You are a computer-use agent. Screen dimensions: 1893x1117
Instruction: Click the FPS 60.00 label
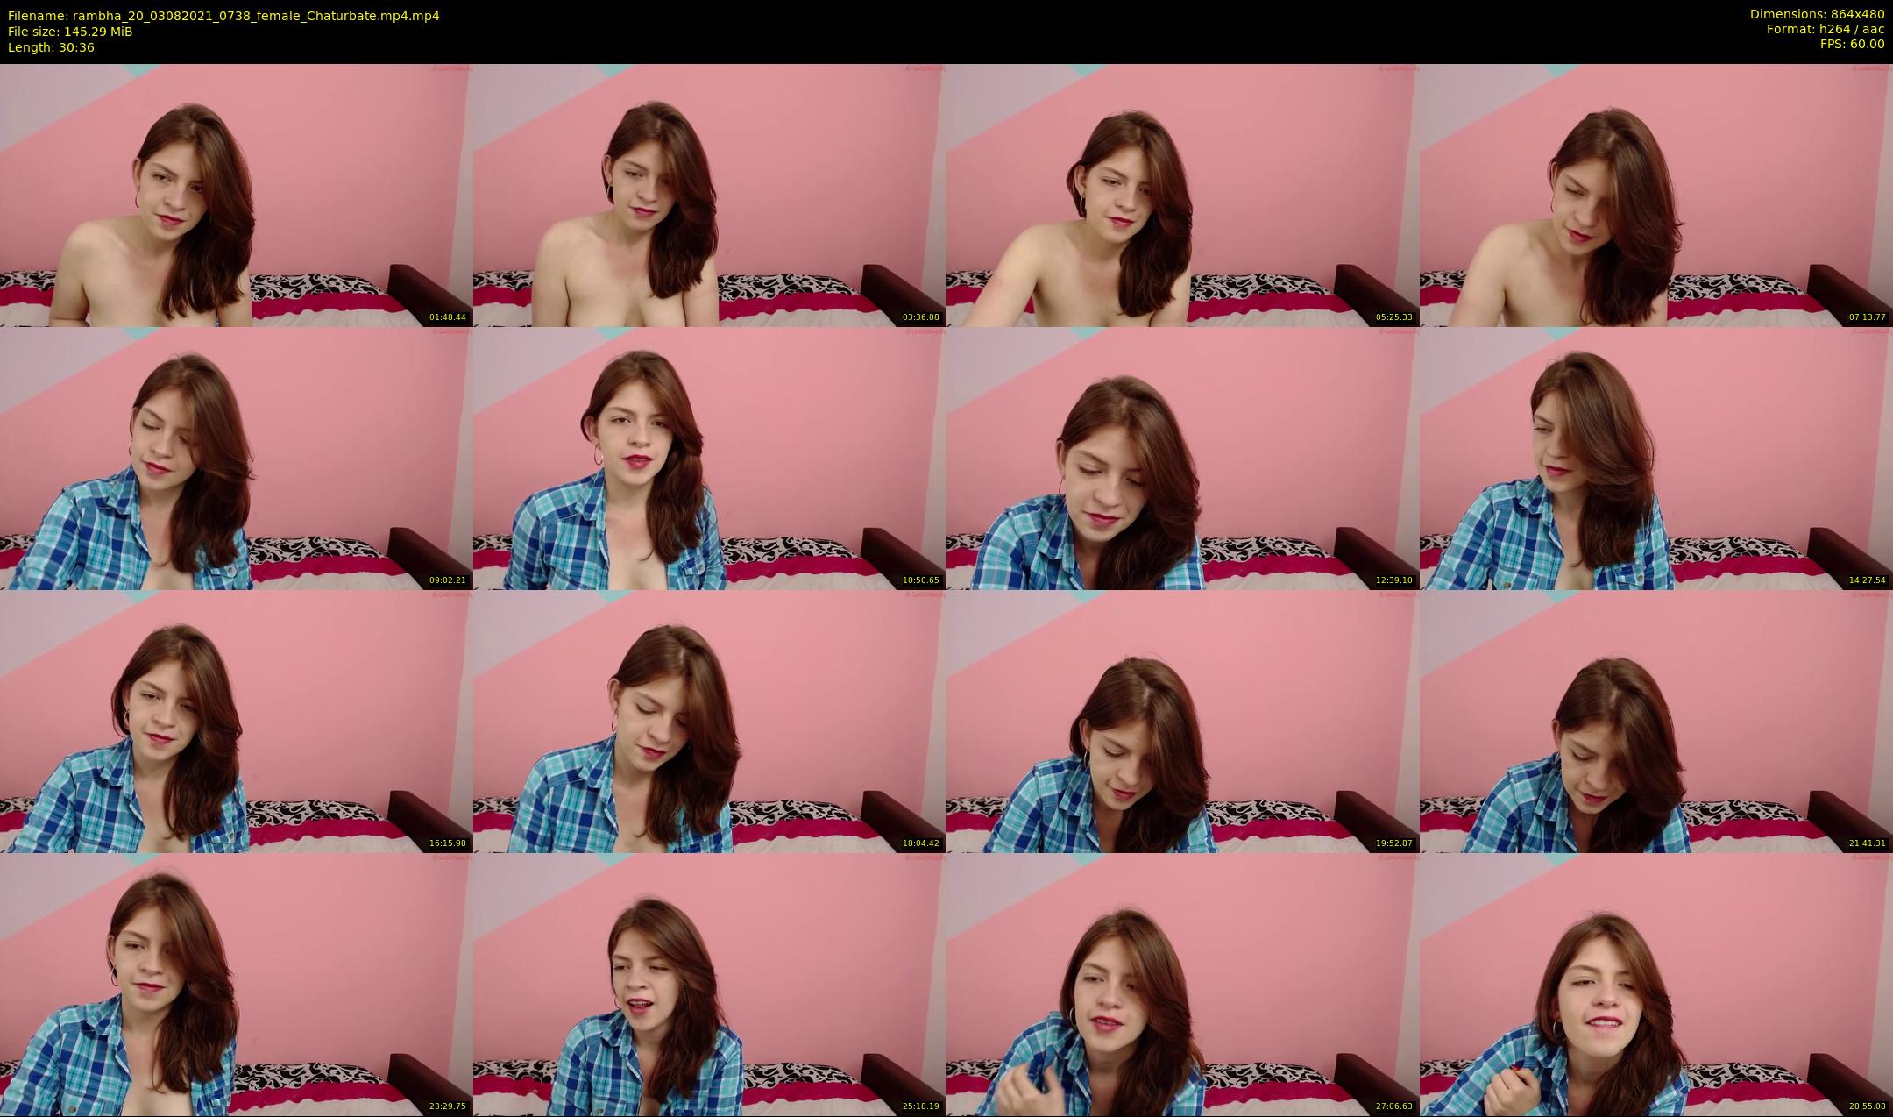pyautogui.click(x=1852, y=44)
